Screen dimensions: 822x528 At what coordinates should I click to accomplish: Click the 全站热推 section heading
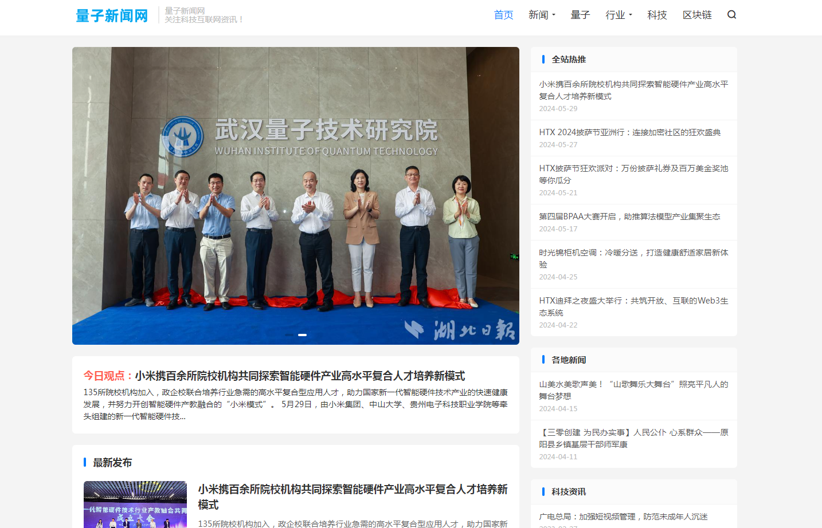click(569, 60)
